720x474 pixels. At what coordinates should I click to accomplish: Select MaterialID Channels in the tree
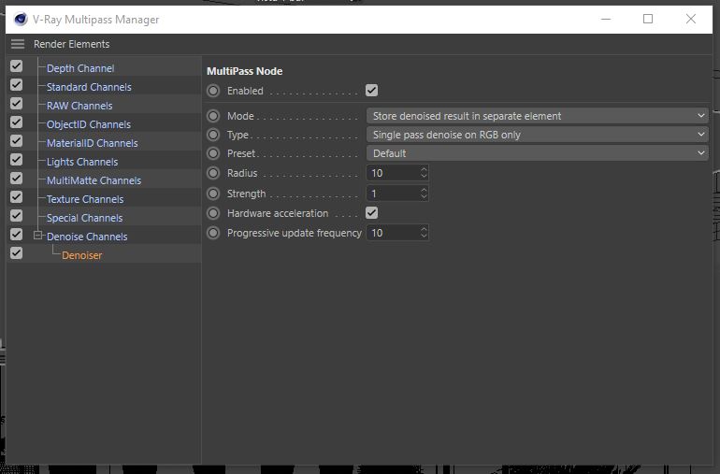point(93,143)
